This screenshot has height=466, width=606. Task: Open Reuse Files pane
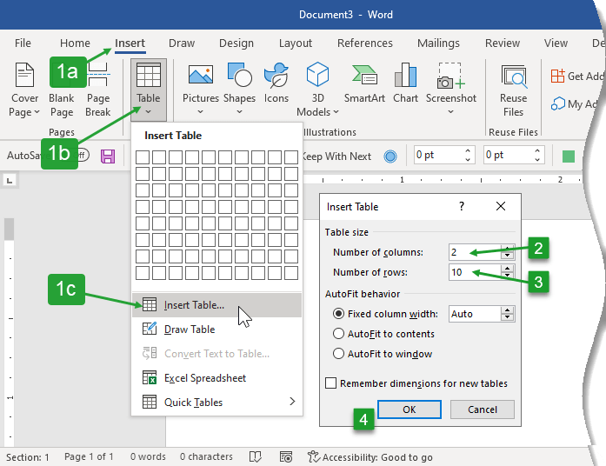click(513, 90)
